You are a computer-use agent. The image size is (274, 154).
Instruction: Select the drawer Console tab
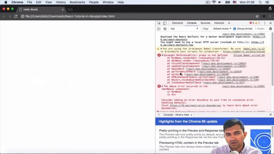(x=168, y=115)
